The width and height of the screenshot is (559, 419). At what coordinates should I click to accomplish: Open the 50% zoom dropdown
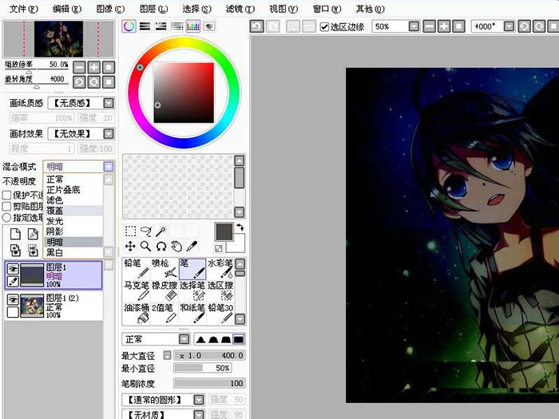click(x=414, y=26)
